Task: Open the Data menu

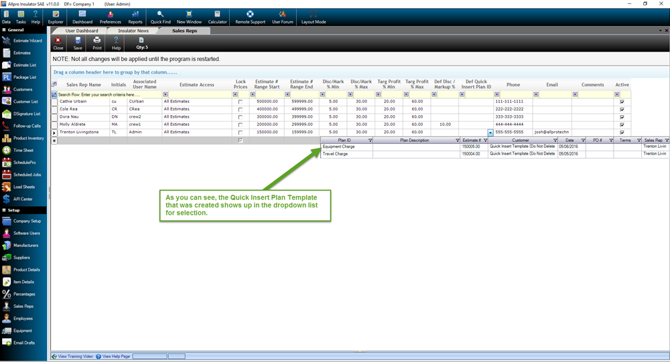Action: coord(7,17)
